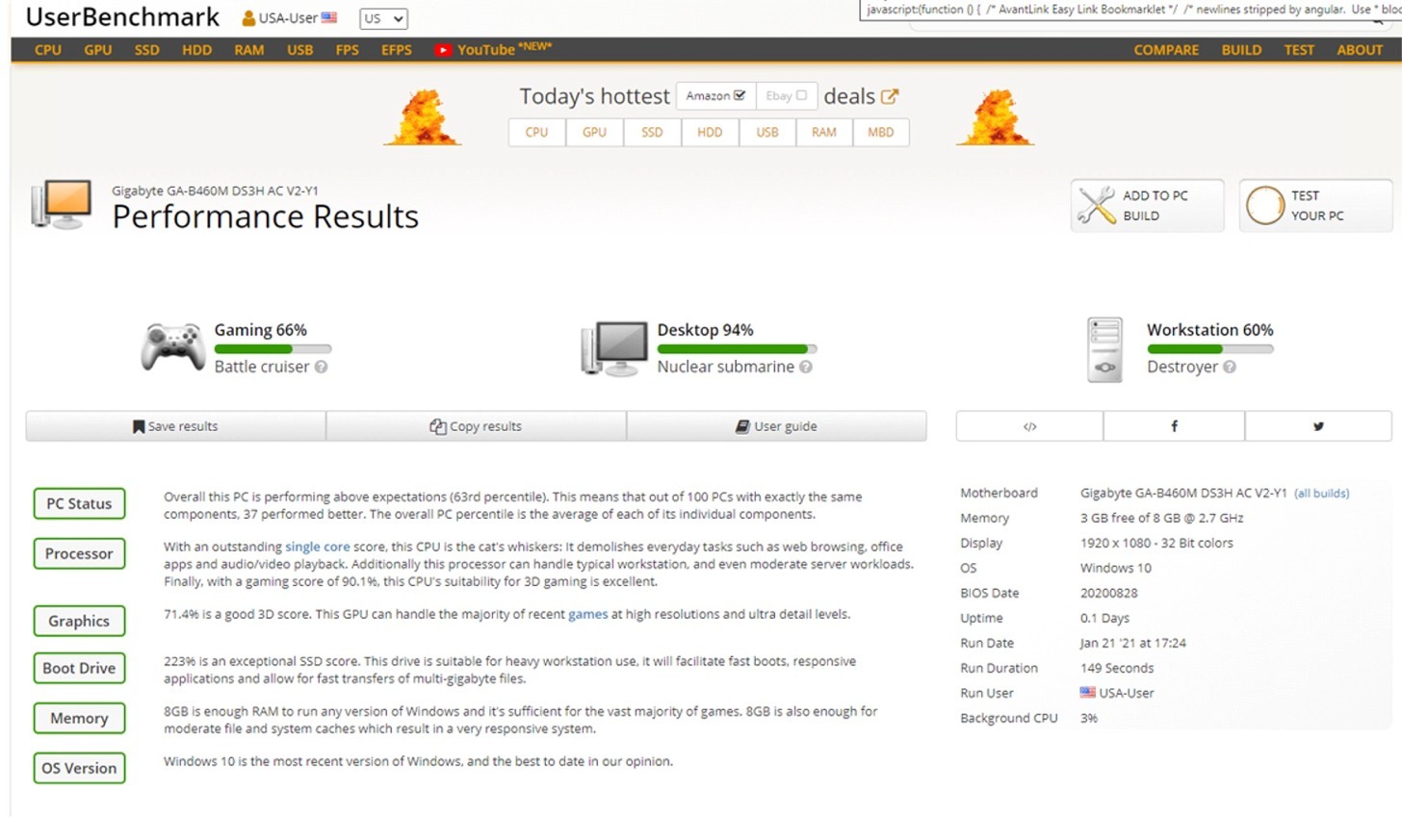Click the Desktop 94% progress bar
The image size is (1402, 817).
click(x=737, y=349)
